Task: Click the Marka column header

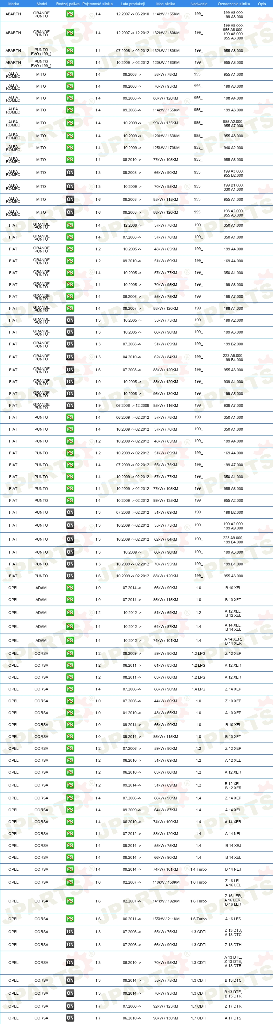Action: pos(14,4)
